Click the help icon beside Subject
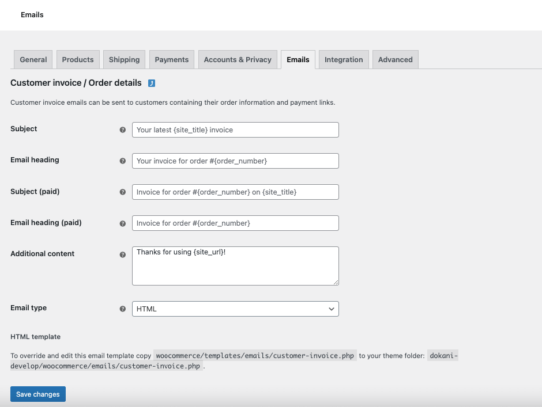This screenshot has width=542, height=407. tap(123, 130)
